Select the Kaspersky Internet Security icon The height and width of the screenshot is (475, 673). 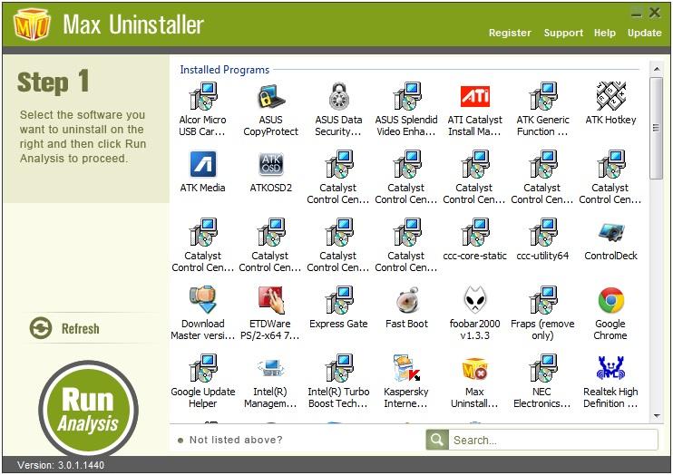tap(407, 368)
